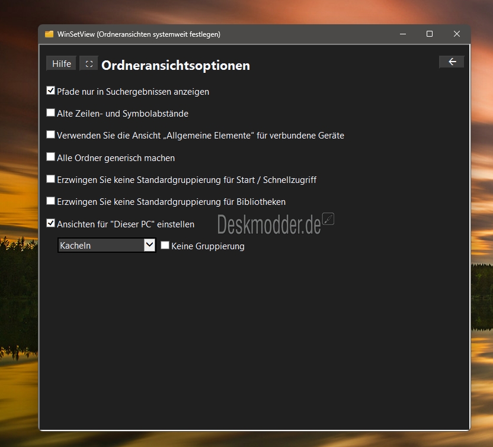
Task: Open the Hilfe button
Action: pos(61,64)
